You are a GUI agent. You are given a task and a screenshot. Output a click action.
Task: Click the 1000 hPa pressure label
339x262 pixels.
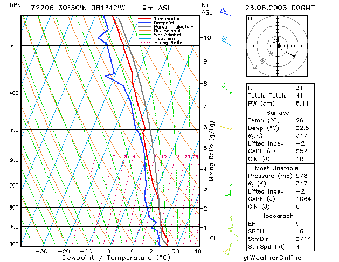point(13,244)
